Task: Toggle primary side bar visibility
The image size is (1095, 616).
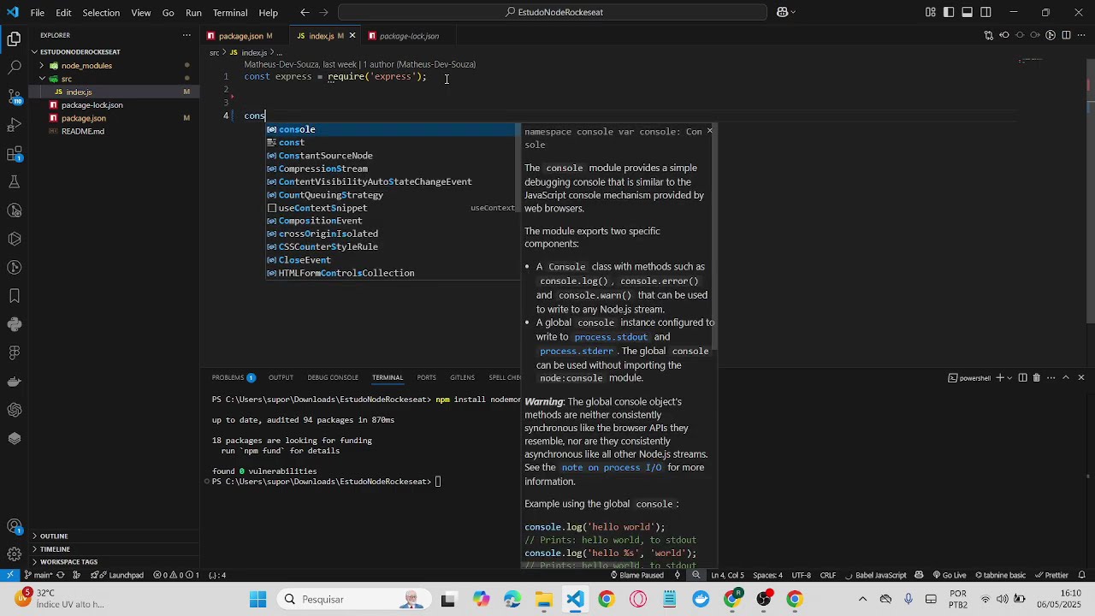Action: pyautogui.click(x=949, y=12)
